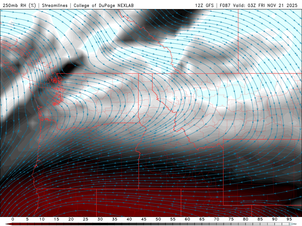Click the 'F087' forecast hour text
Viewport: 302px width, 226px height.
tap(225, 5)
